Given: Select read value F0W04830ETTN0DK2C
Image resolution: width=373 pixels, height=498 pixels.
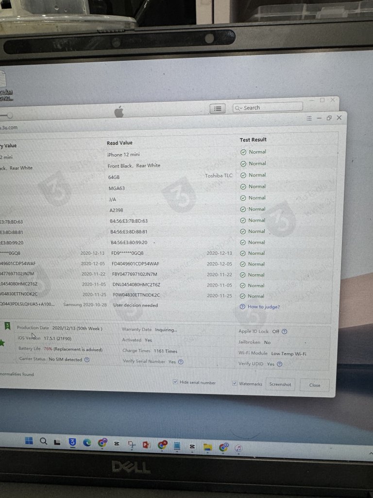Looking at the screenshot, I should [136, 295].
